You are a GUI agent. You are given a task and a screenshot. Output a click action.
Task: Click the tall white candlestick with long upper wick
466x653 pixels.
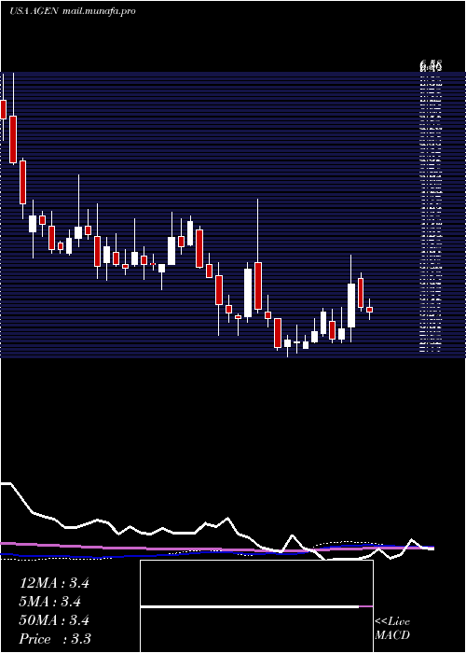pos(351,305)
